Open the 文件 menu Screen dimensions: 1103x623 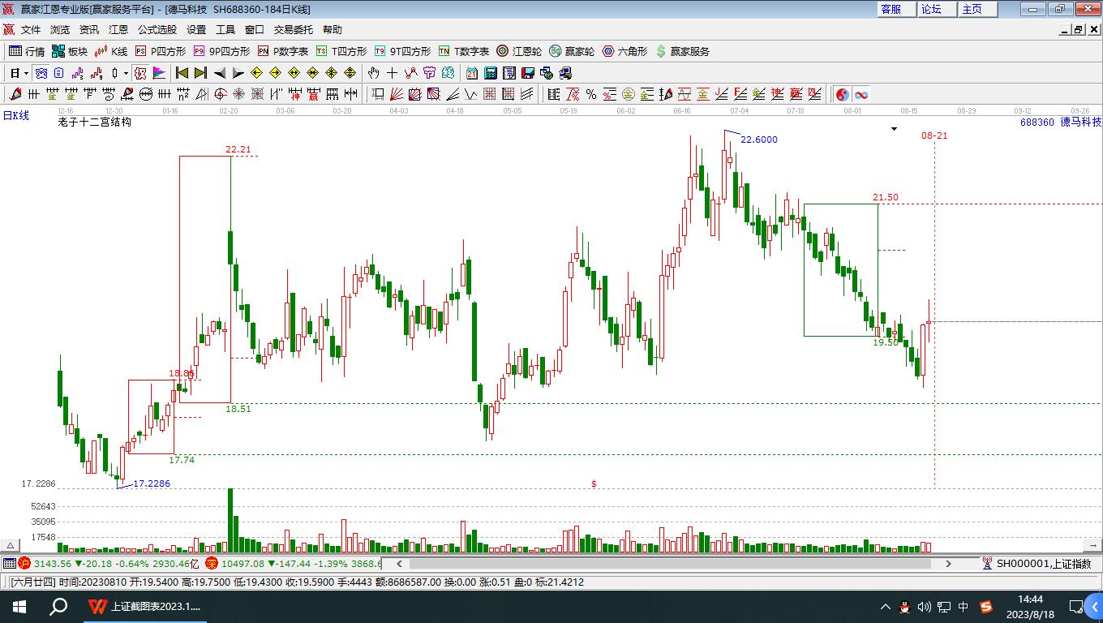[x=31, y=30]
